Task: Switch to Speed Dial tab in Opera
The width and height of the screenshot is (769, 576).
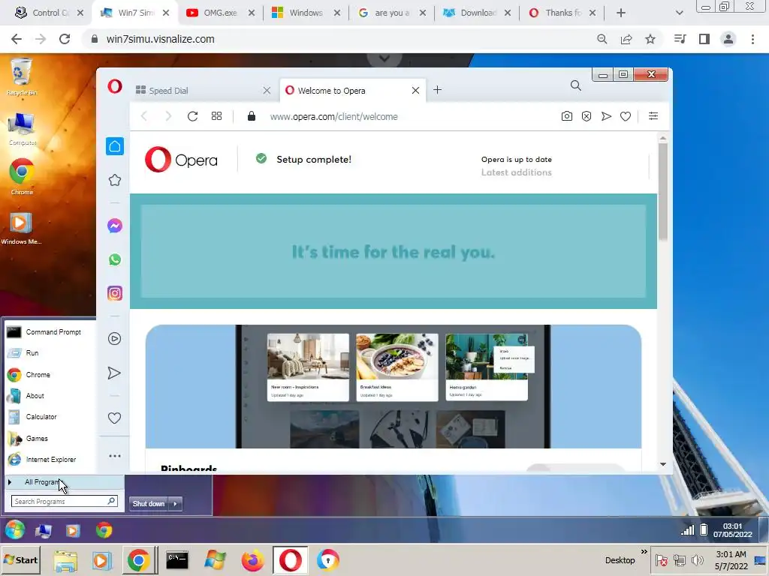Action: (x=204, y=91)
